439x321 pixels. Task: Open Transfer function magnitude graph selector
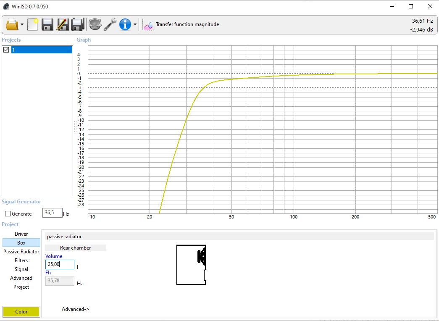point(187,24)
